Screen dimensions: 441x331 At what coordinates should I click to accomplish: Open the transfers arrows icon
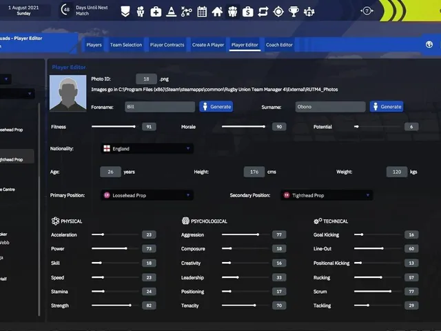click(263, 12)
